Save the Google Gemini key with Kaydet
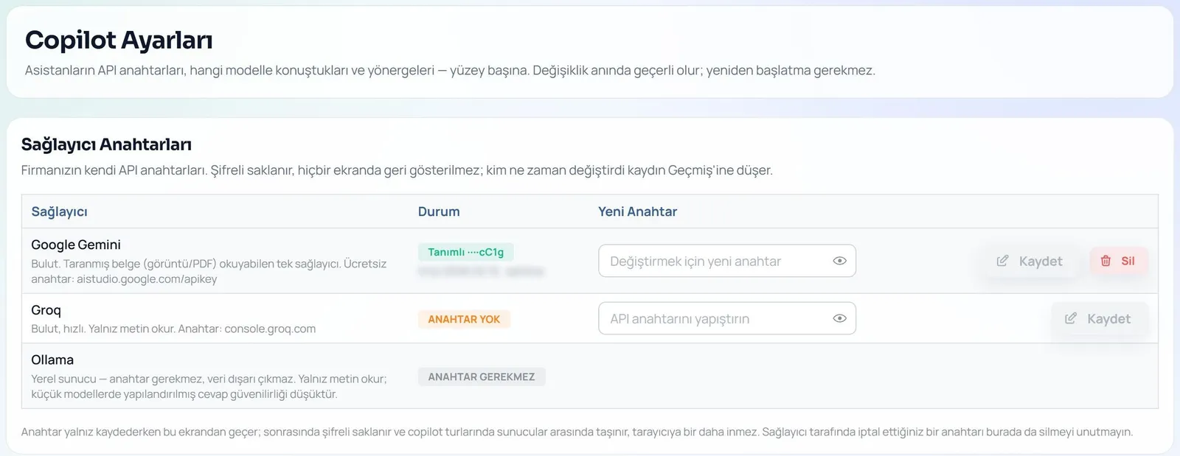Screen dimensions: 1180x456 [1029, 261]
